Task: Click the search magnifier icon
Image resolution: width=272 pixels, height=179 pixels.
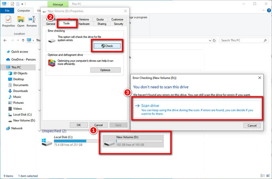Action: click(265, 40)
